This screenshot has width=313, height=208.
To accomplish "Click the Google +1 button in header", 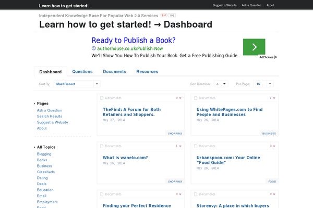I will pos(164,16).
